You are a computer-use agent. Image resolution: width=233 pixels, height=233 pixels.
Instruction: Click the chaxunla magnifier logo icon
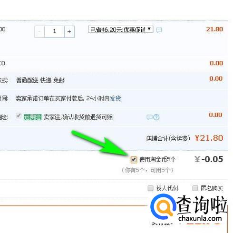click(x=163, y=207)
